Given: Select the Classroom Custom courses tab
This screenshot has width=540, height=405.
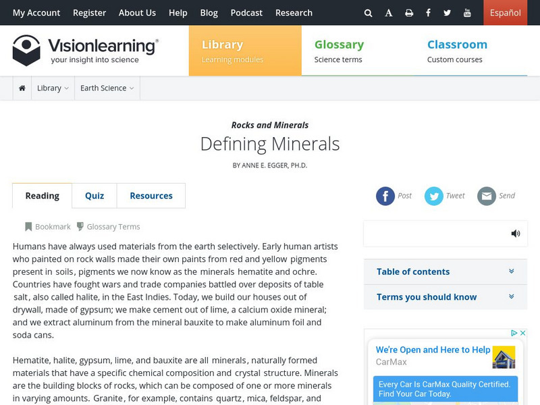Looking at the screenshot, I should pyautogui.click(x=470, y=51).
